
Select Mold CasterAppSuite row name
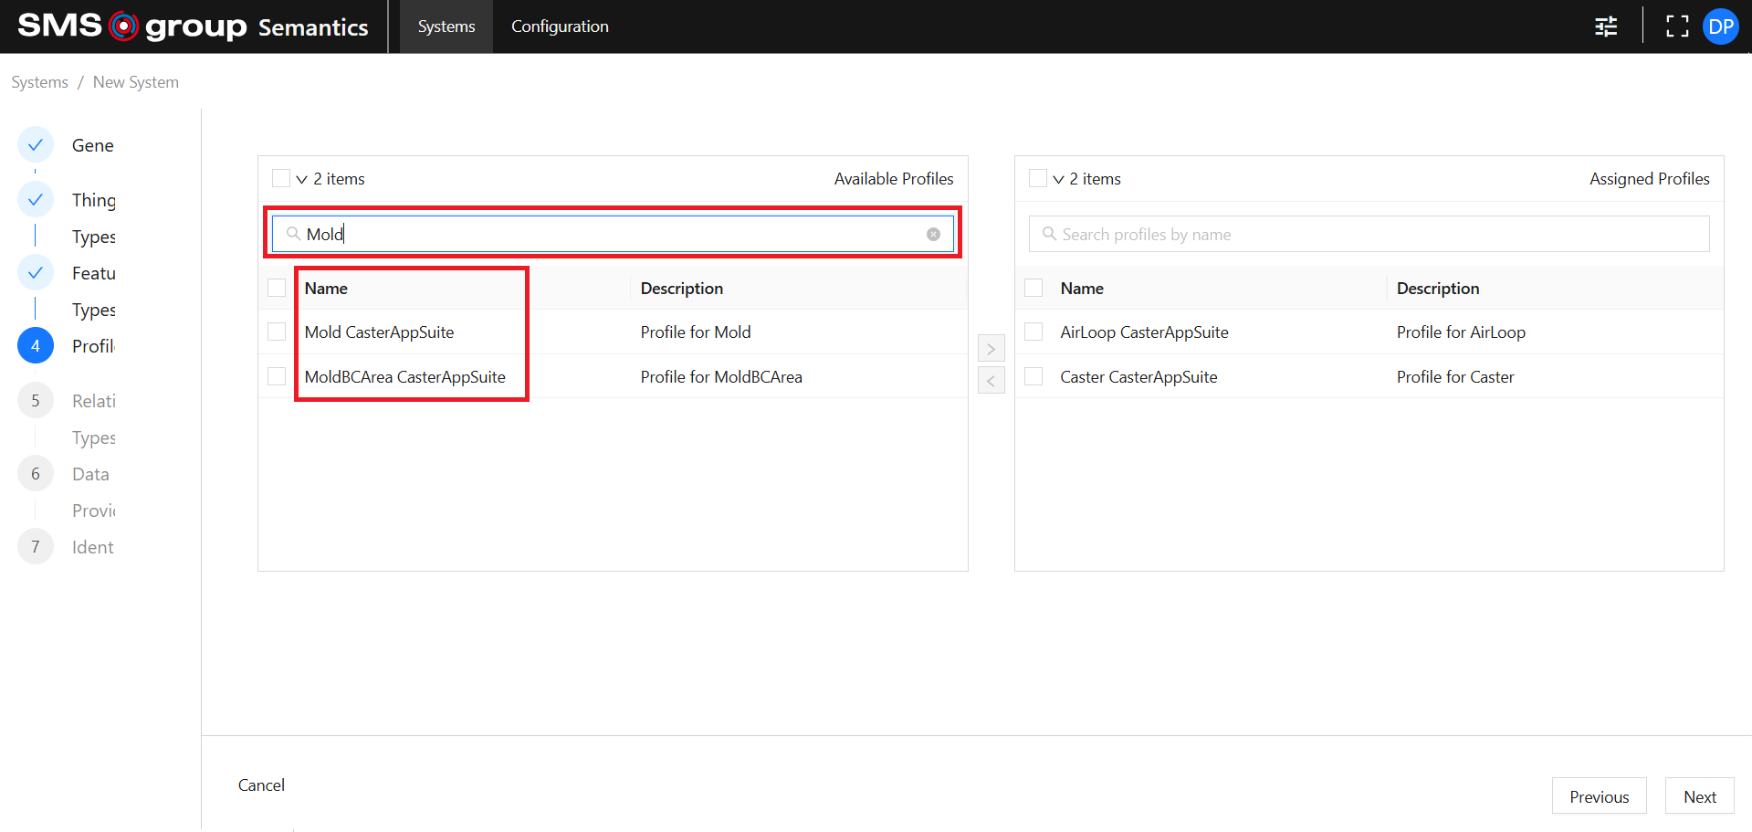tap(379, 332)
